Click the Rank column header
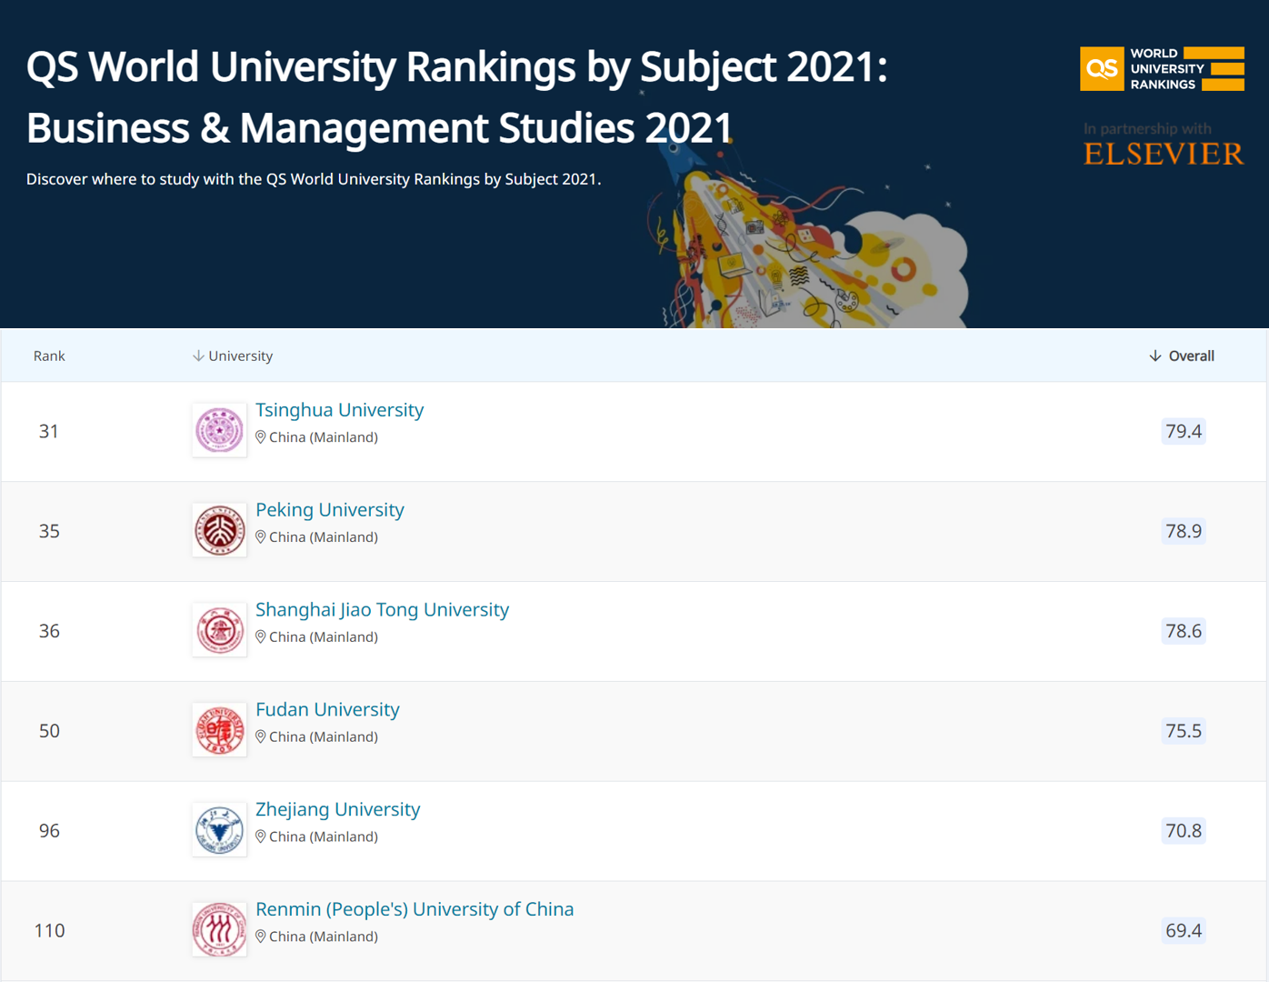Image resolution: width=1269 pixels, height=982 pixels. pyautogui.click(x=49, y=356)
